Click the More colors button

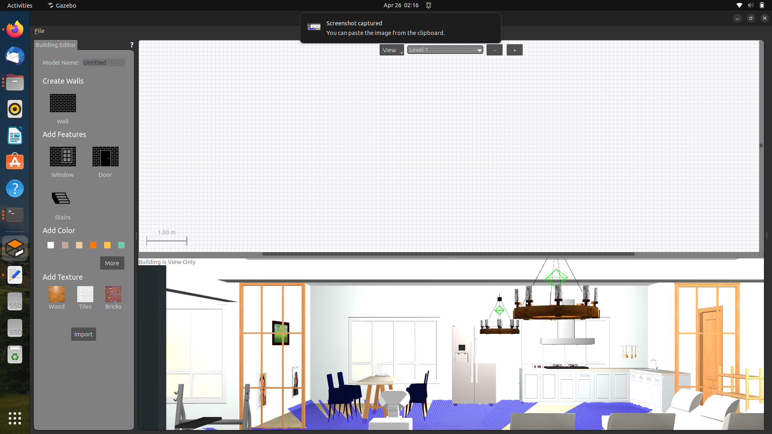click(112, 263)
